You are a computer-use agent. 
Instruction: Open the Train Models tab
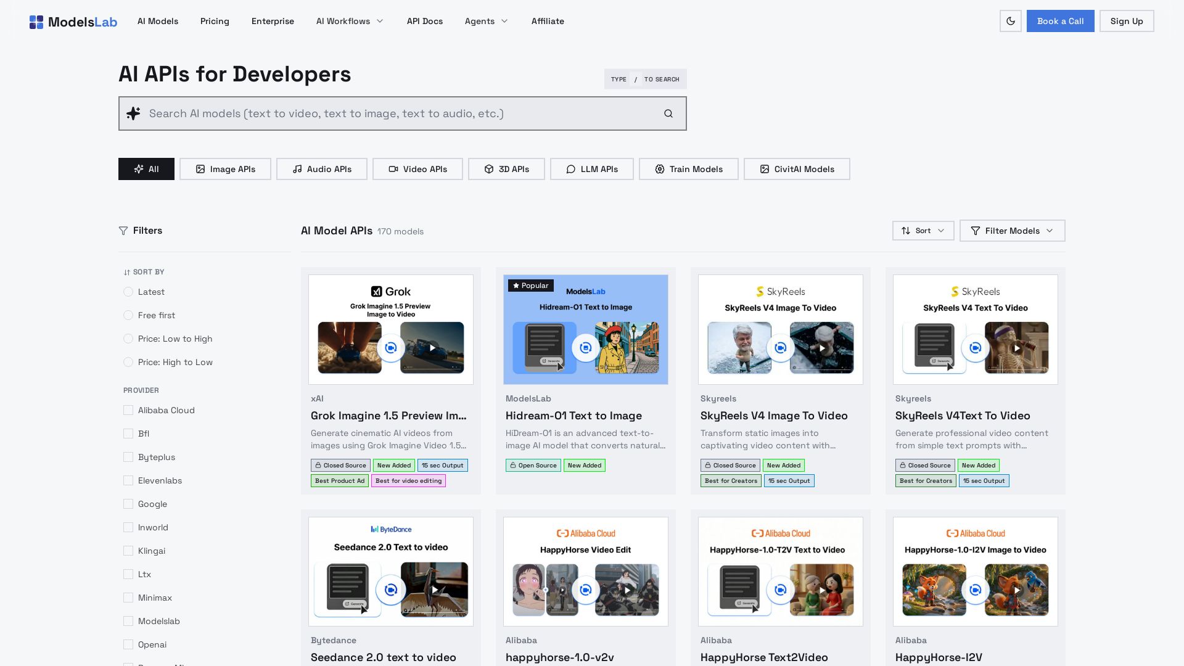(689, 169)
